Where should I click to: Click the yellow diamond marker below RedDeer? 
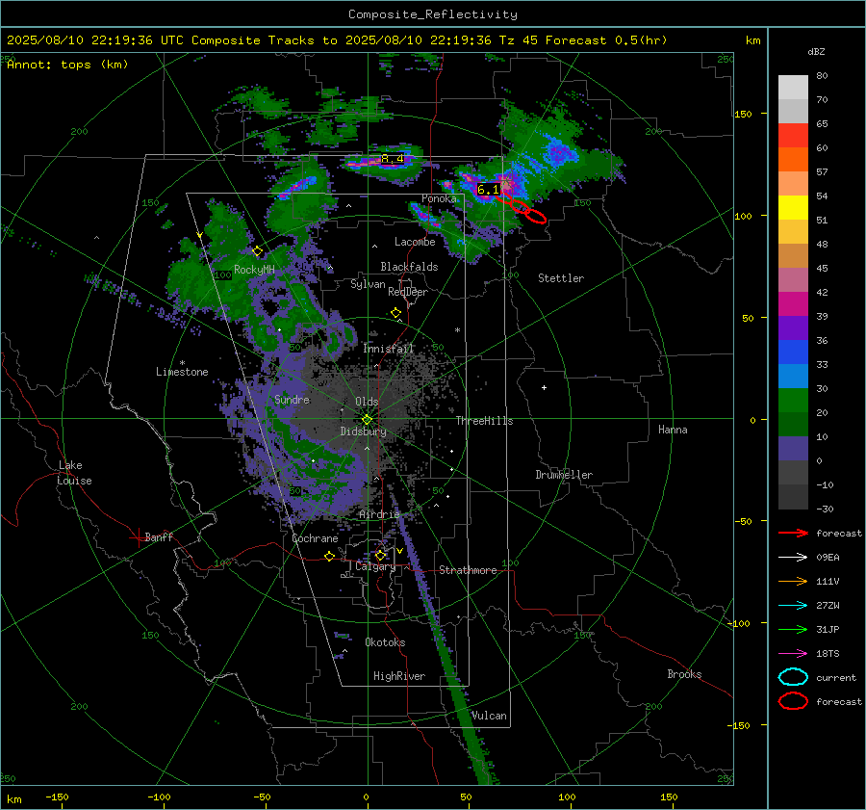(395, 313)
